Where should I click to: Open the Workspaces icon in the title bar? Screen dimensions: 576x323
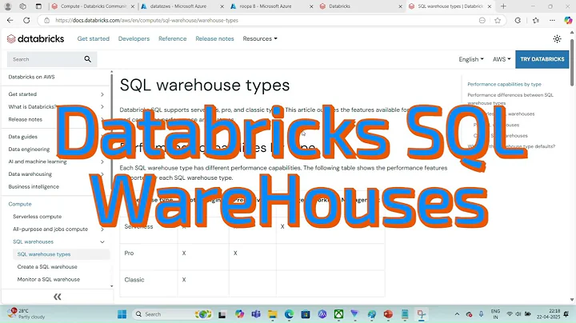[22, 6]
